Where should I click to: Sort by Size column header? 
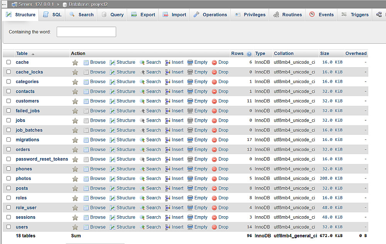(x=325, y=53)
